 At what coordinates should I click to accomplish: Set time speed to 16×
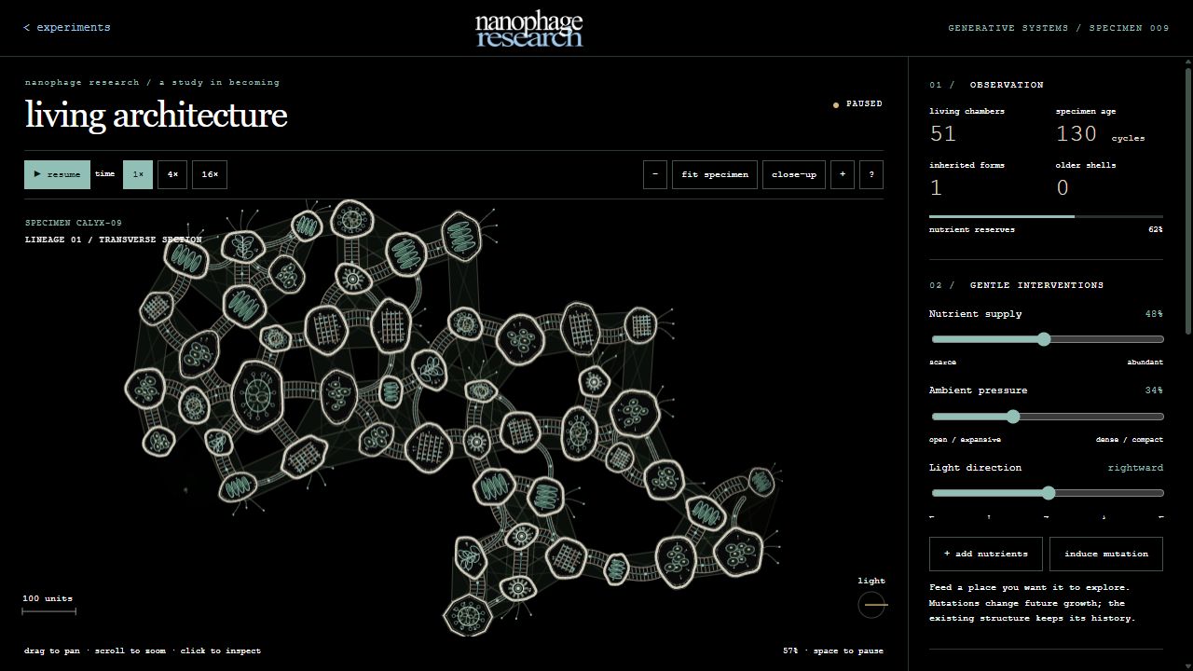pyautogui.click(x=210, y=174)
